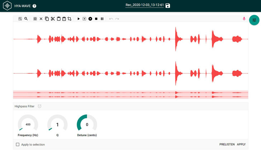This screenshot has height=156, width=261.
Task: Stop audio playback
Action: pyautogui.click(x=96, y=19)
